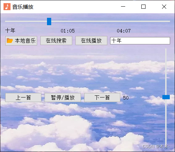
Task: Close the 音乐播放 window
Action: click(x=164, y=7)
